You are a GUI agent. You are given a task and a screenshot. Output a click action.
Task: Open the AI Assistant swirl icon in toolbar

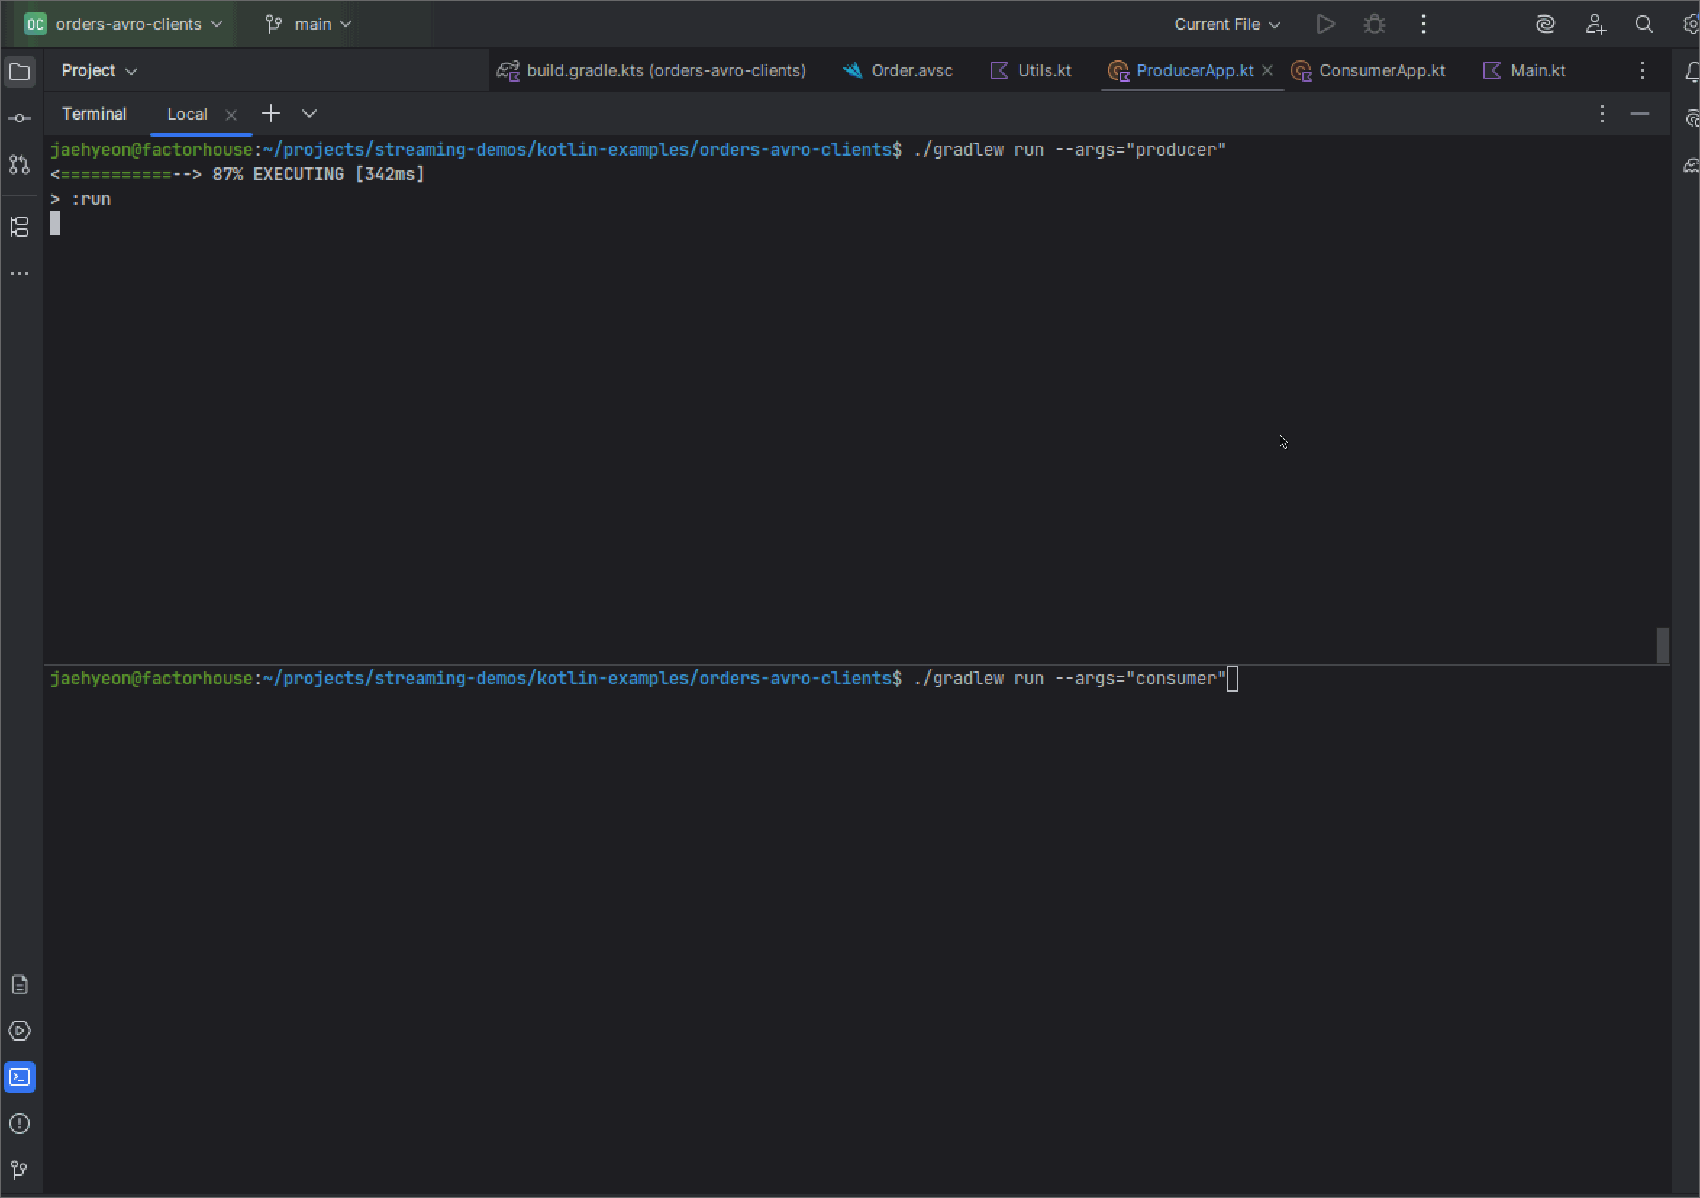[1545, 25]
